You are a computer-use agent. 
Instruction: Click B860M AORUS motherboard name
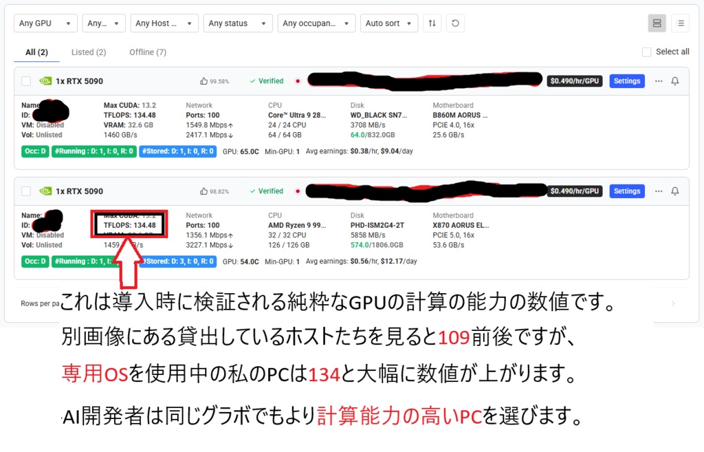coord(460,116)
